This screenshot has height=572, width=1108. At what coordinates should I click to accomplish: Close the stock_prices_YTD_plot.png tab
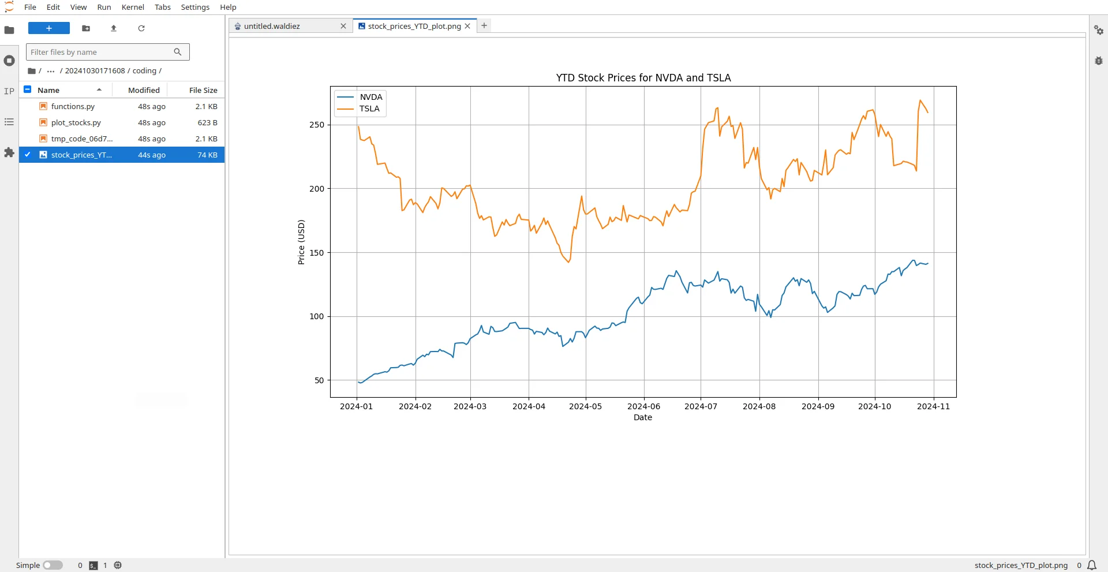click(467, 26)
